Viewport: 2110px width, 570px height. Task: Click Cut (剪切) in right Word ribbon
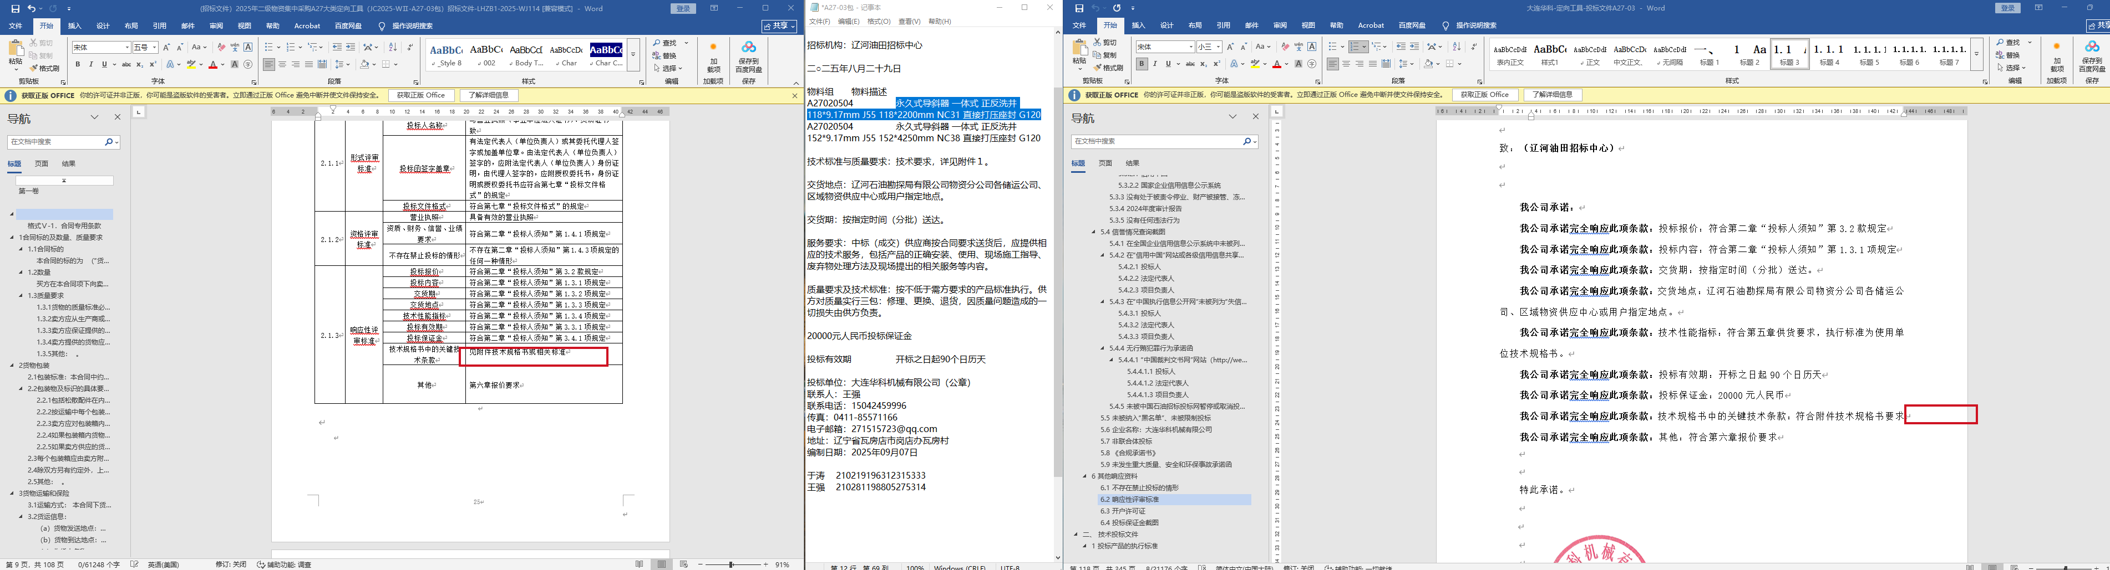click(x=1106, y=42)
